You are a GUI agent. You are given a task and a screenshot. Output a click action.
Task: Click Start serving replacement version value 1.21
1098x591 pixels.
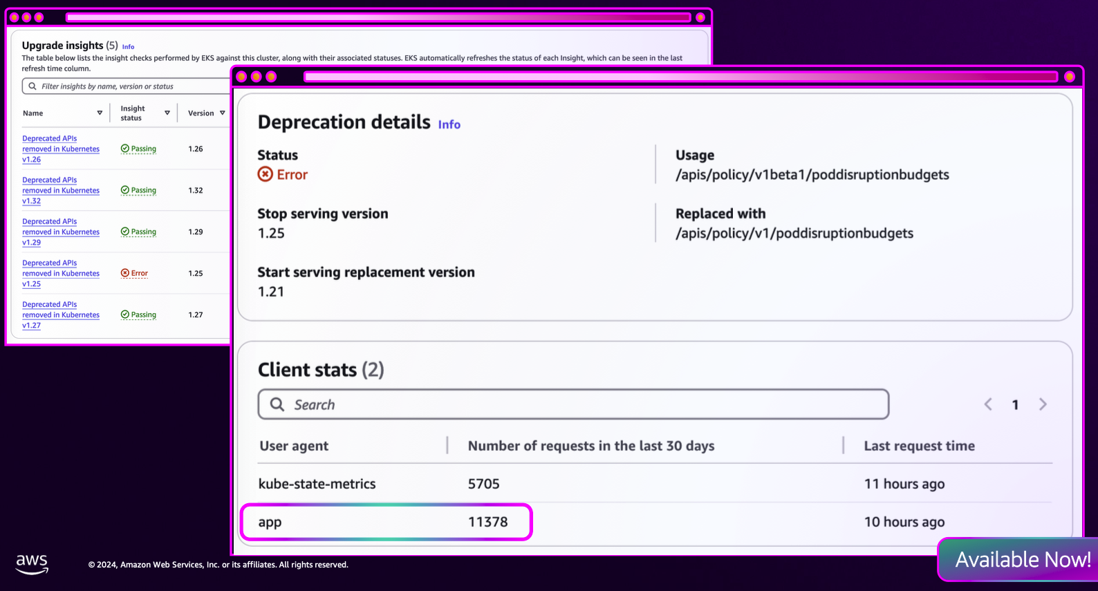(x=271, y=292)
